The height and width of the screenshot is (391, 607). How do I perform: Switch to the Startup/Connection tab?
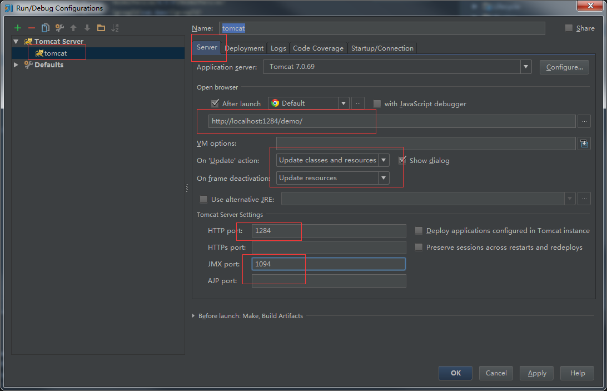click(x=382, y=48)
